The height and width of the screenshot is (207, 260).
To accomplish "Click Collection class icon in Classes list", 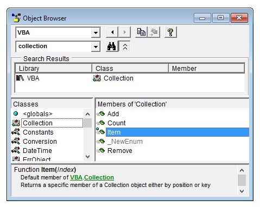I will click(x=16, y=123).
